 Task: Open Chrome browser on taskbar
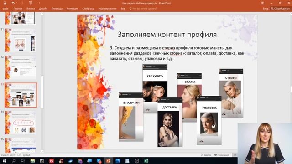(x=80, y=161)
